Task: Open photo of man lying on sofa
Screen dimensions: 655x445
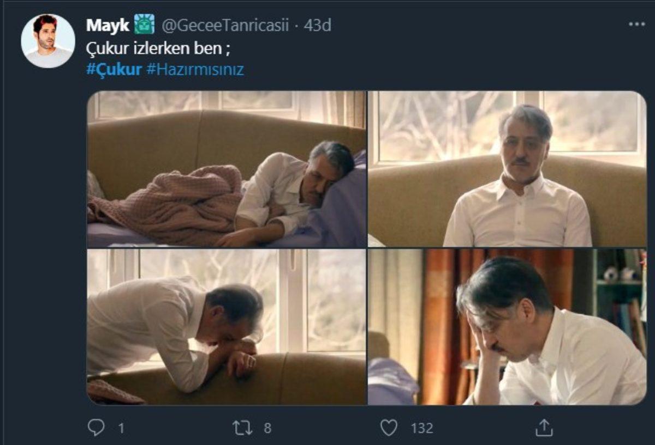Action: pyautogui.click(x=227, y=169)
